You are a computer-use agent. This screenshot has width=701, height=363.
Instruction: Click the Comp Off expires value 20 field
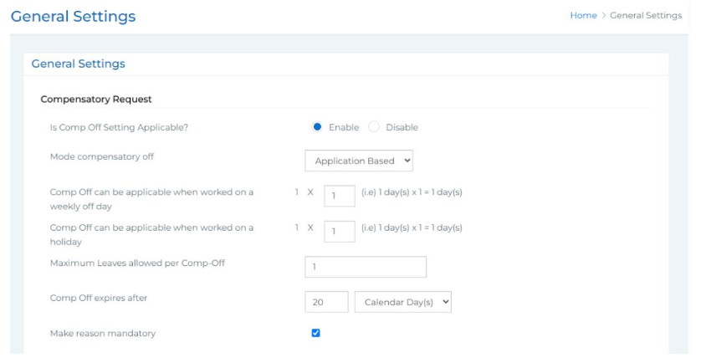click(x=326, y=302)
